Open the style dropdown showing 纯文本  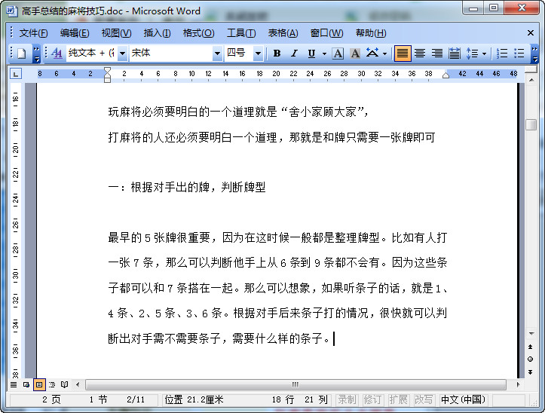(x=122, y=54)
